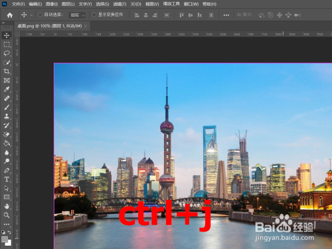Click the distribute vertically icon
Viewport: 332px width, 249px height.
pyautogui.click(x=167, y=15)
